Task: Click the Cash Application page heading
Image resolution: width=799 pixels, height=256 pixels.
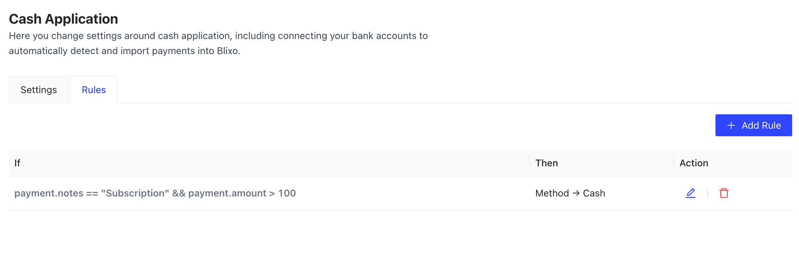Action: 63,19
